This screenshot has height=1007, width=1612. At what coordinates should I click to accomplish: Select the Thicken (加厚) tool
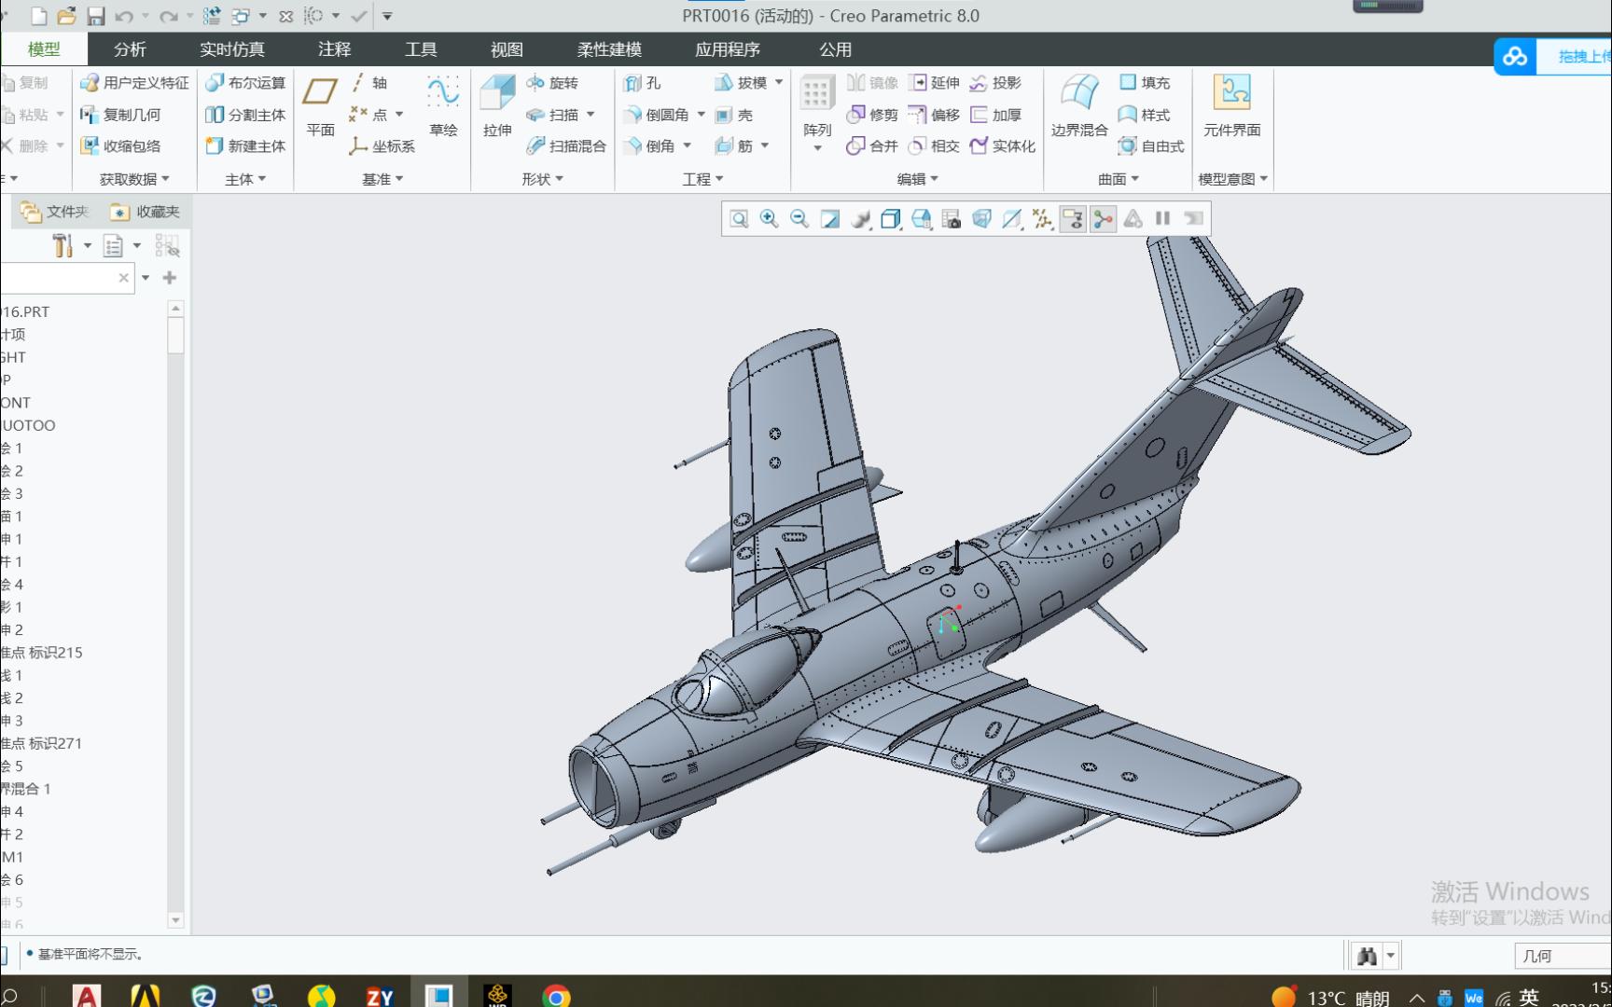click(996, 115)
